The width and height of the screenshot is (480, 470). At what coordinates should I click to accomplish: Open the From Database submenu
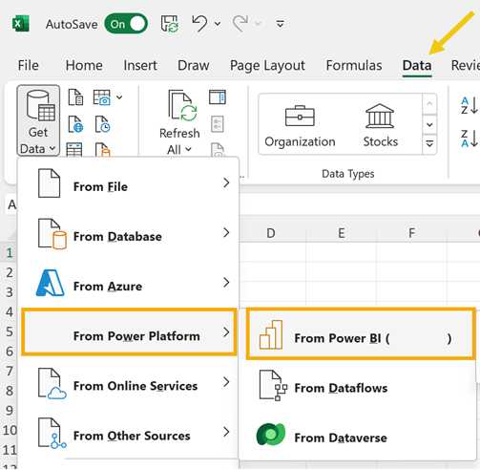pyautogui.click(x=129, y=233)
